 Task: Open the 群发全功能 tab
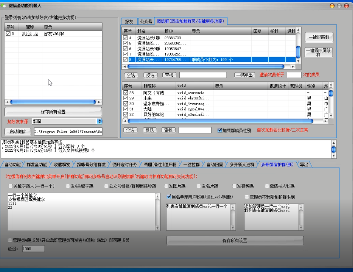pos(37,165)
